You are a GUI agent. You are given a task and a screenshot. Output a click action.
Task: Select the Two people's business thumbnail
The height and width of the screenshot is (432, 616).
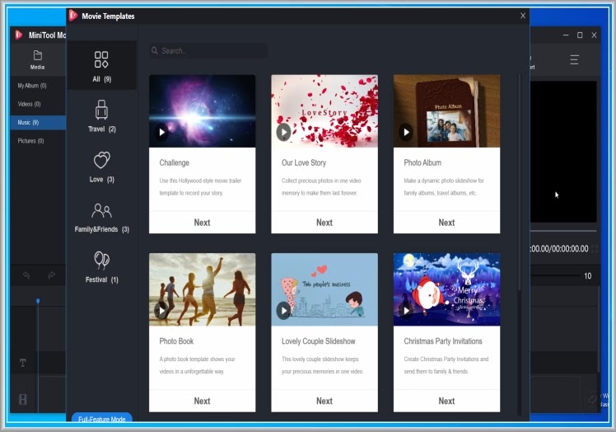tap(324, 289)
